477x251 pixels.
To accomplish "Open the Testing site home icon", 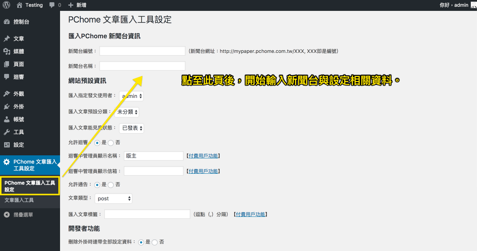I will click(x=20, y=5).
